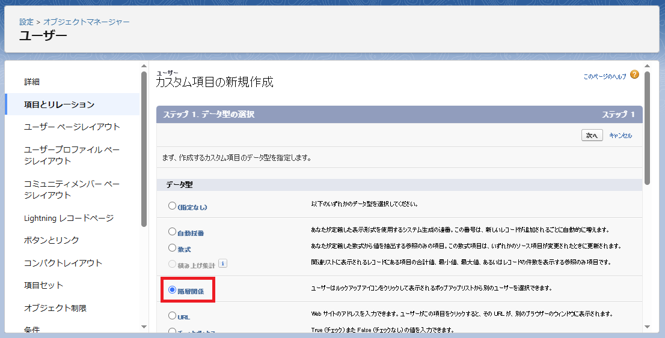Open 詳細 in the sidebar
665x338 pixels.
tap(32, 82)
